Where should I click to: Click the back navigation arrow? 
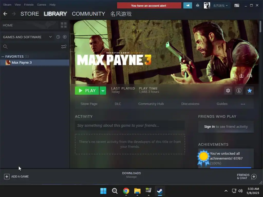coord(5,14)
